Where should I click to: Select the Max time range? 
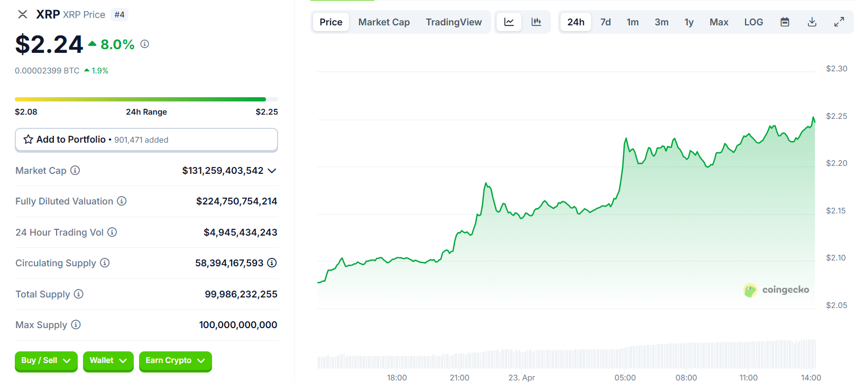coord(719,22)
